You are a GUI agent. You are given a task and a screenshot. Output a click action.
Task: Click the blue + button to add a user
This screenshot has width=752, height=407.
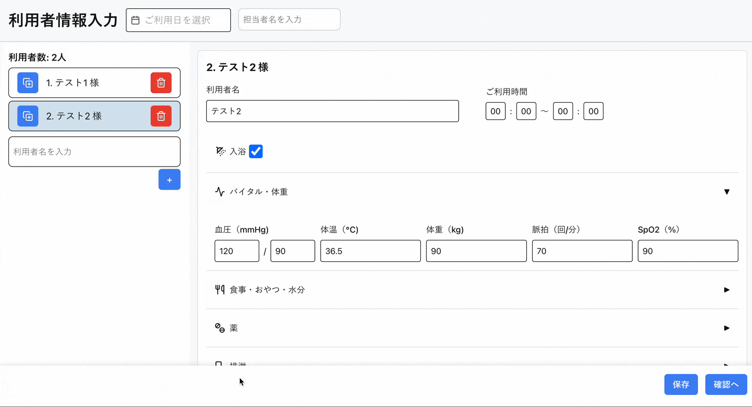(x=169, y=179)
